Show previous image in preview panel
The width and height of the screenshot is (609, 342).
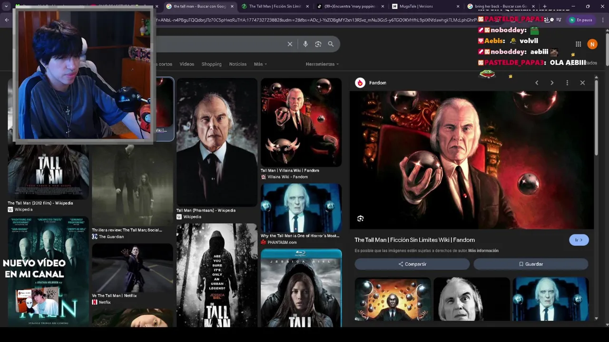(x=537, y=83)
